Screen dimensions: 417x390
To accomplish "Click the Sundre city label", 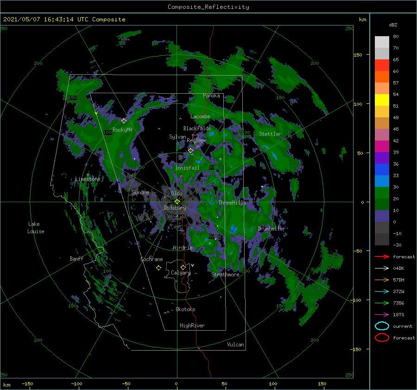I will tap(140, 192).
